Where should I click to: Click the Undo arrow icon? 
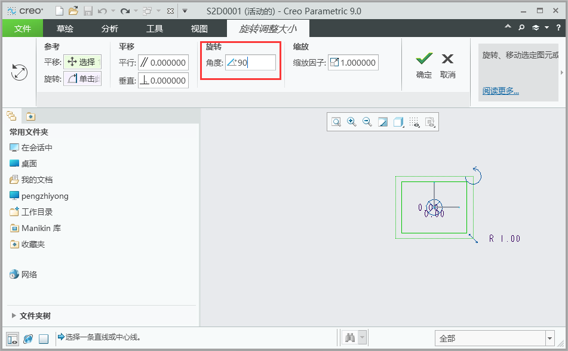103,11
